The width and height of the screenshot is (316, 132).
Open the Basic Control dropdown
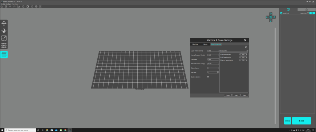point(234,51)
